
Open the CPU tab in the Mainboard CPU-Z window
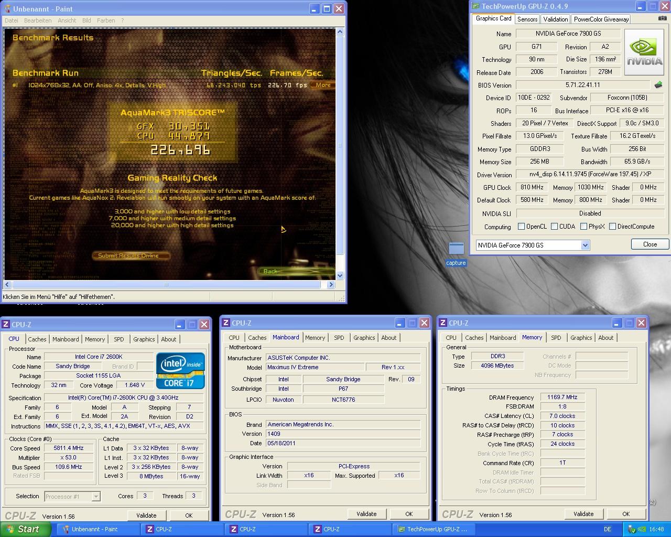click(234, 338)
